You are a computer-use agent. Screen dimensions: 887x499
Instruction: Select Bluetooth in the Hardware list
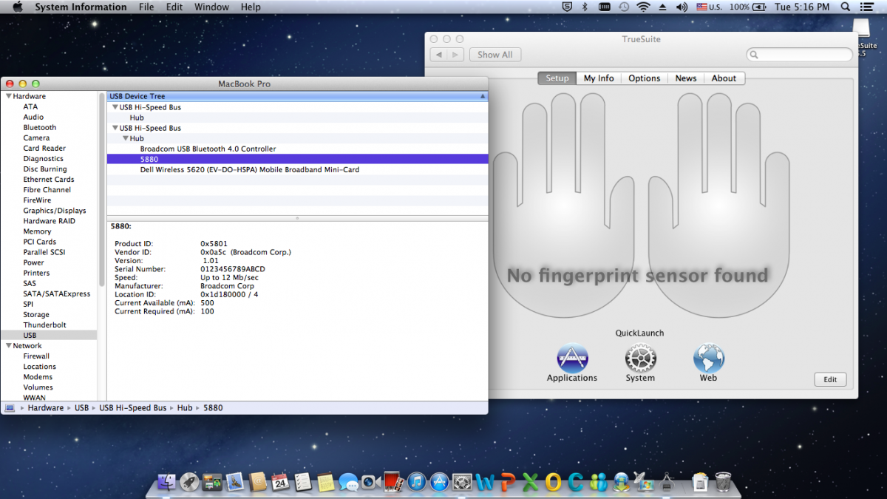39,127
